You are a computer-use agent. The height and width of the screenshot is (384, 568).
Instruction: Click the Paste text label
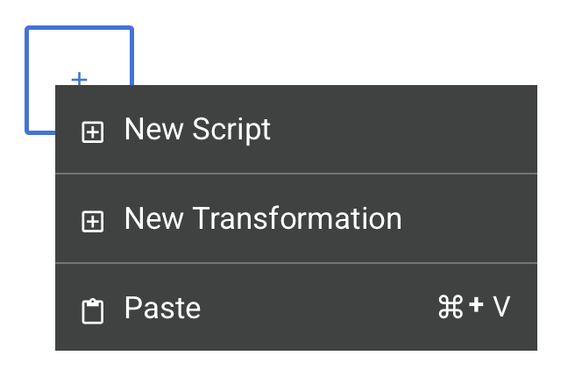coord(162,308)
